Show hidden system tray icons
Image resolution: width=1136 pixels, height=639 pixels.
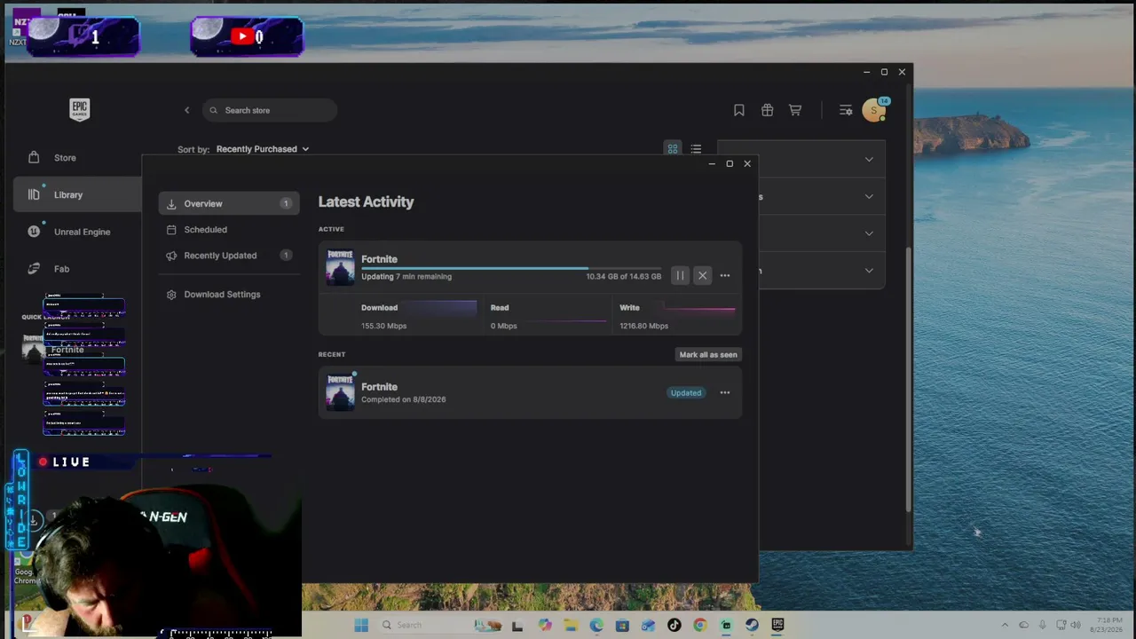pyautogui.click(x=1005, y=626)
